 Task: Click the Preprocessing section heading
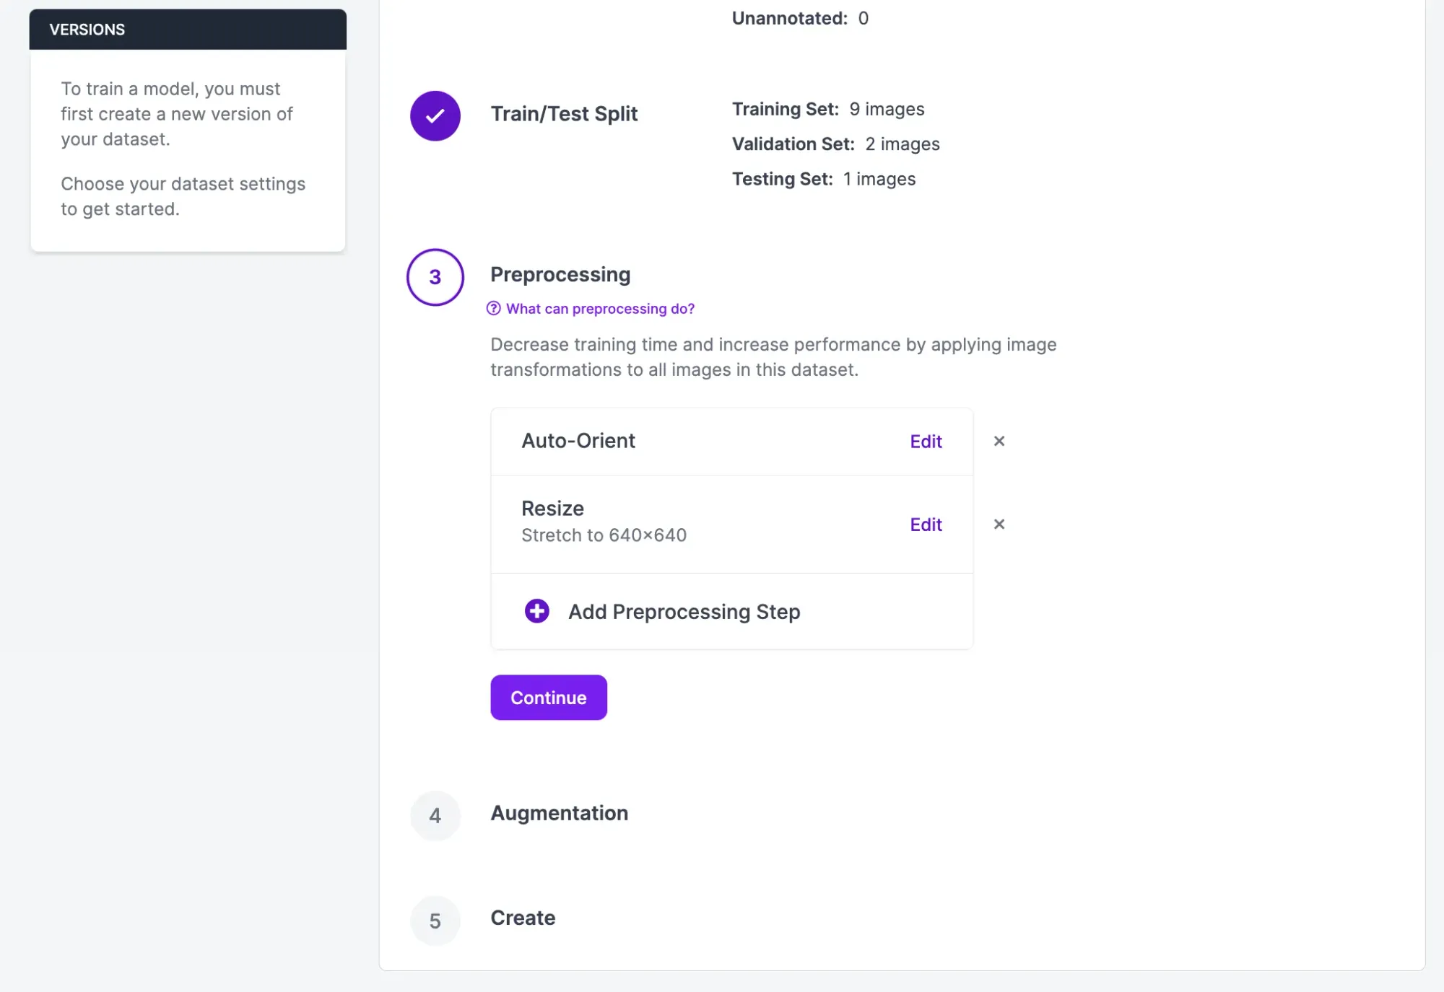(x=560, y=275)
